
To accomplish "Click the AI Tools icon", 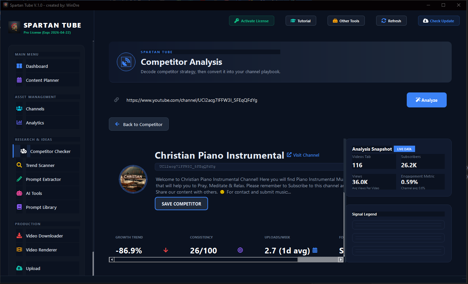I will click(20, 193).
